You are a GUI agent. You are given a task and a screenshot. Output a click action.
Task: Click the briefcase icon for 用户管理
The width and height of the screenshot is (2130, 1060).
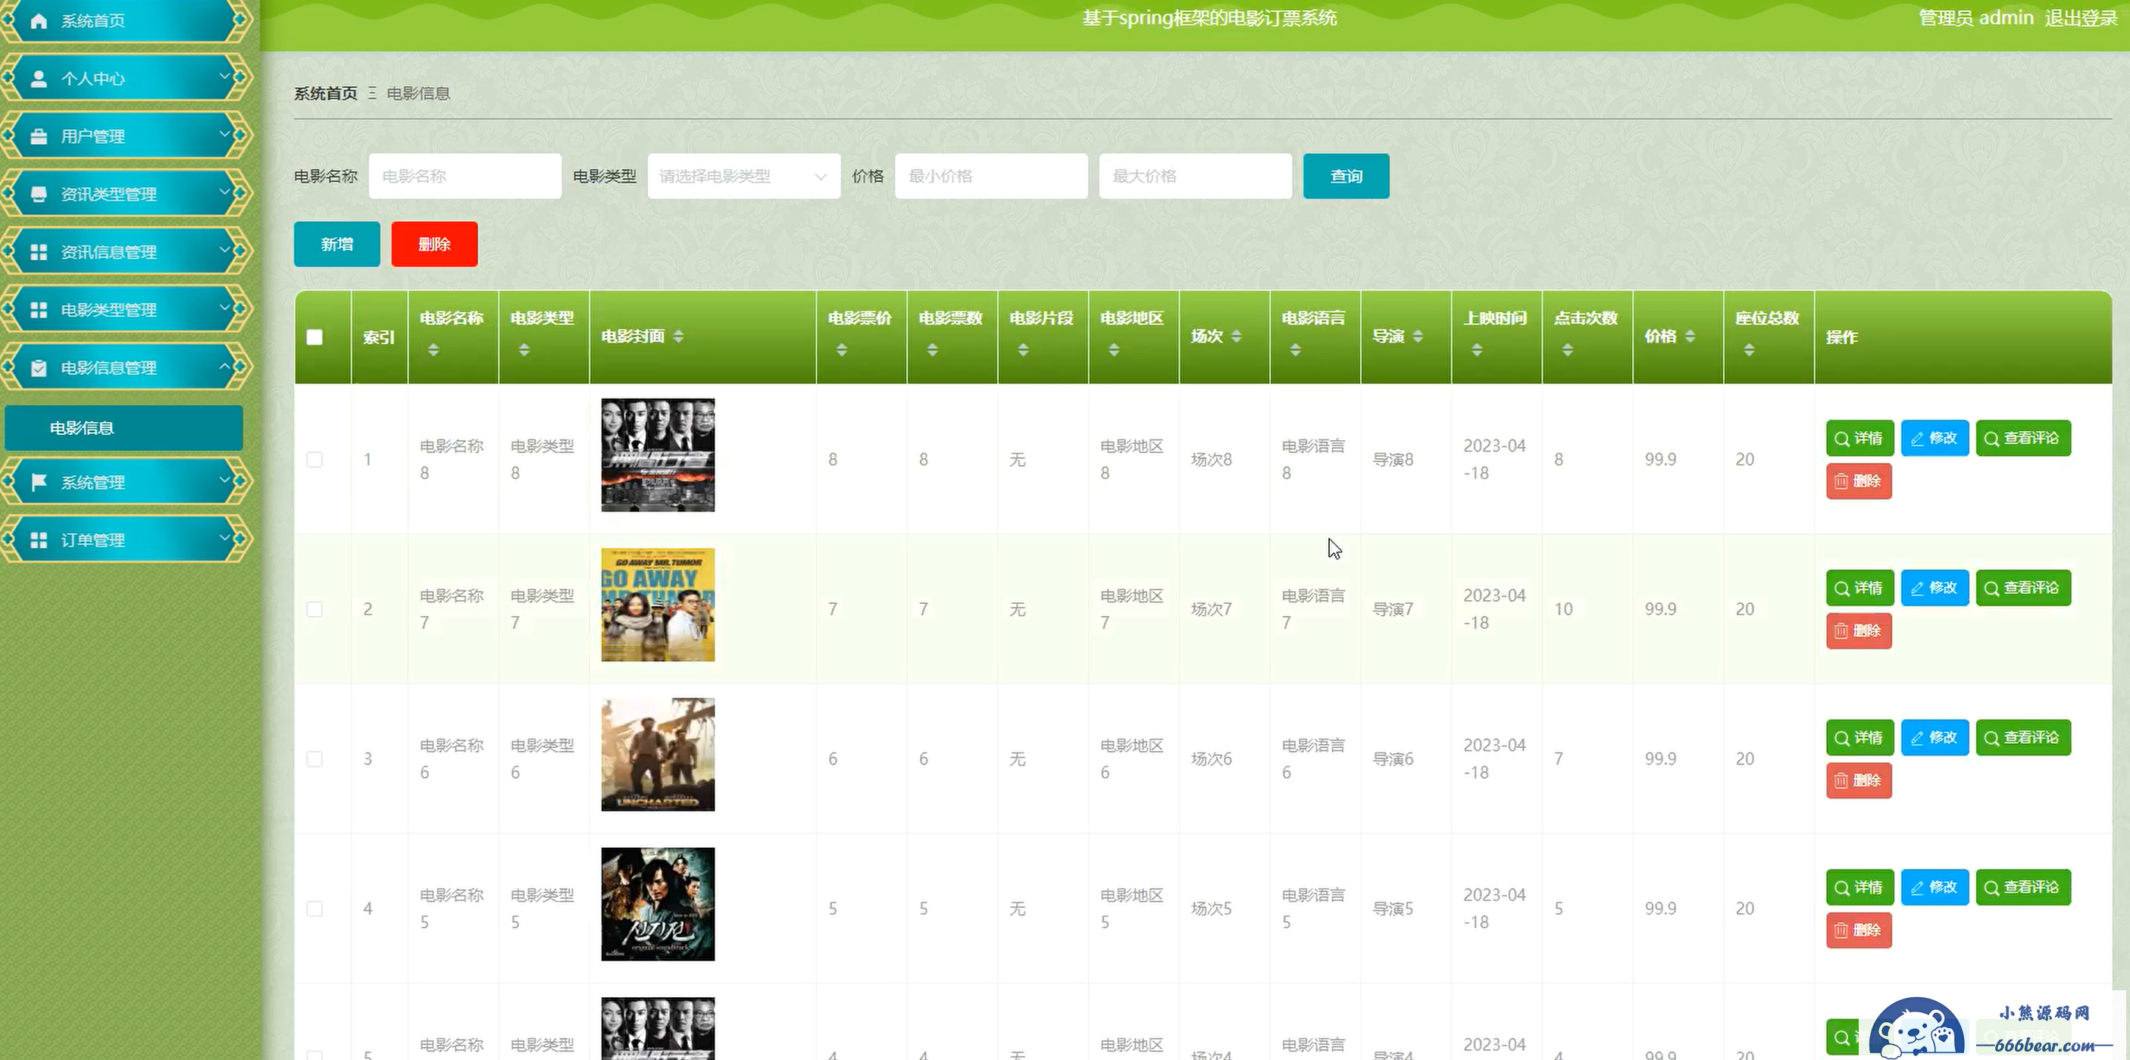tap(39, 136)
